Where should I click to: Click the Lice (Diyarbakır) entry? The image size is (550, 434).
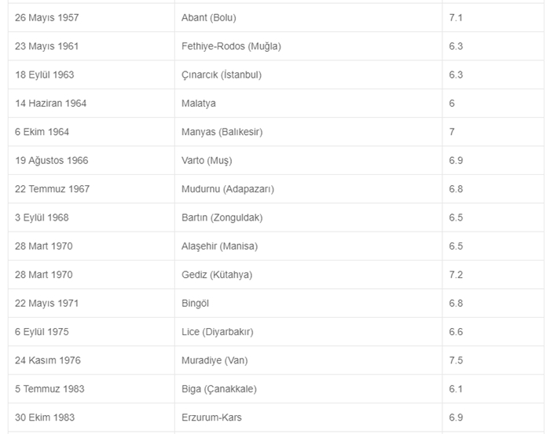point(218,332)
